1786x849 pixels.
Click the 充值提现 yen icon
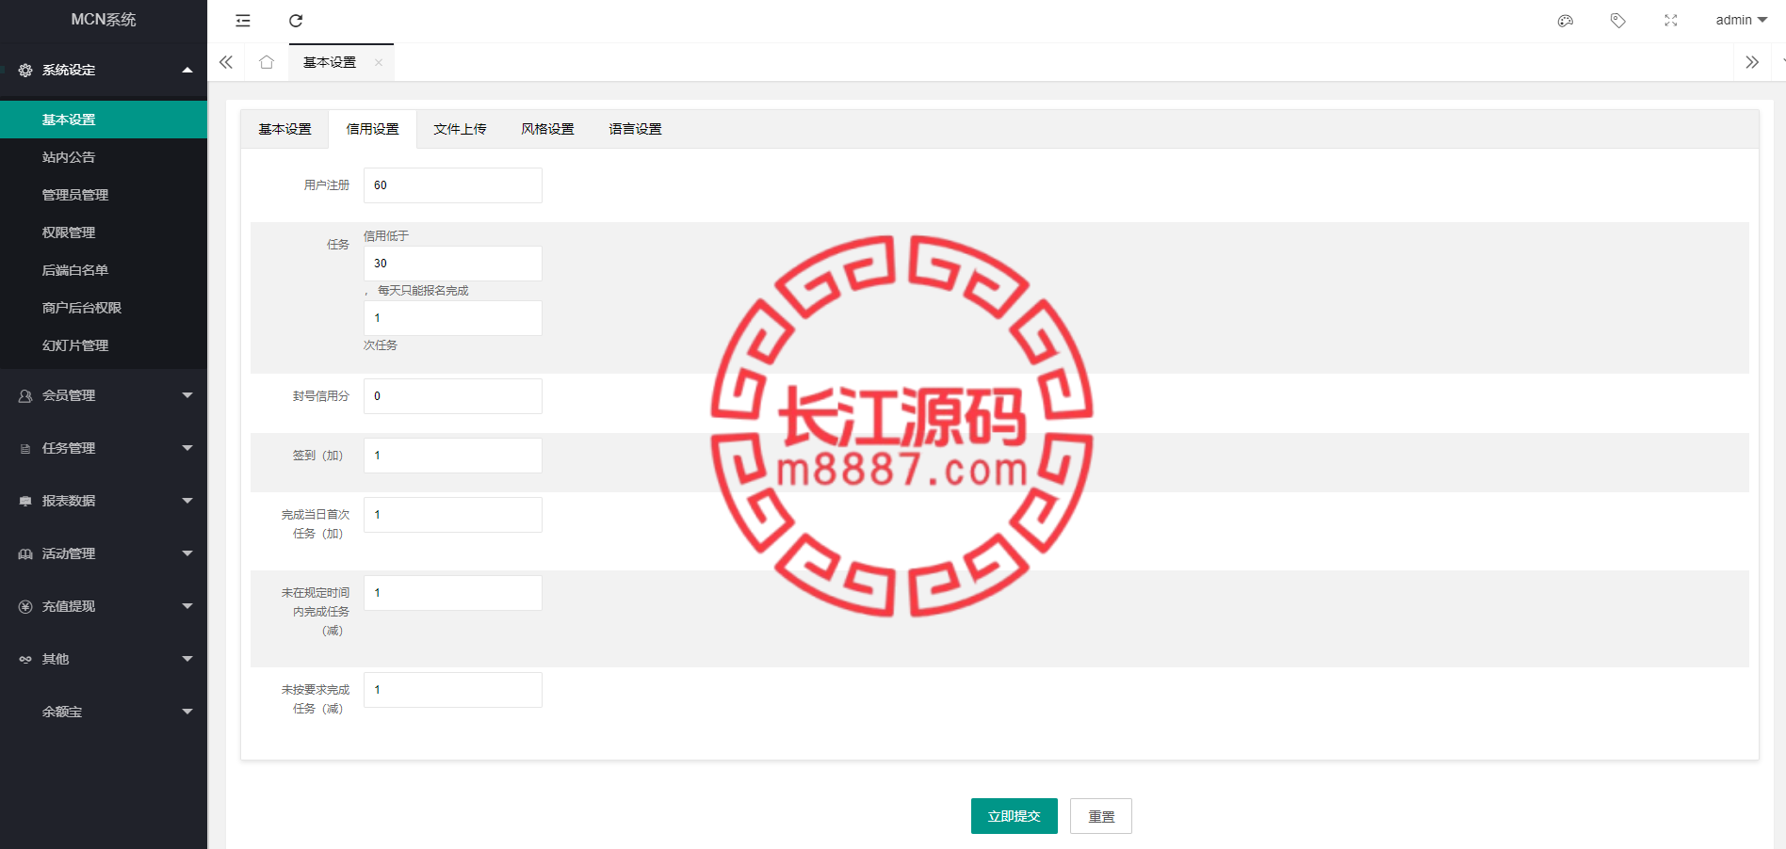tap(25, 607)
